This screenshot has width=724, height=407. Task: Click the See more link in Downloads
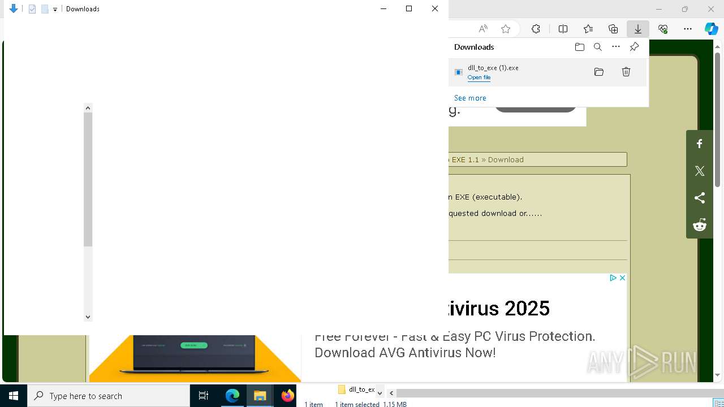click(470, 98)
